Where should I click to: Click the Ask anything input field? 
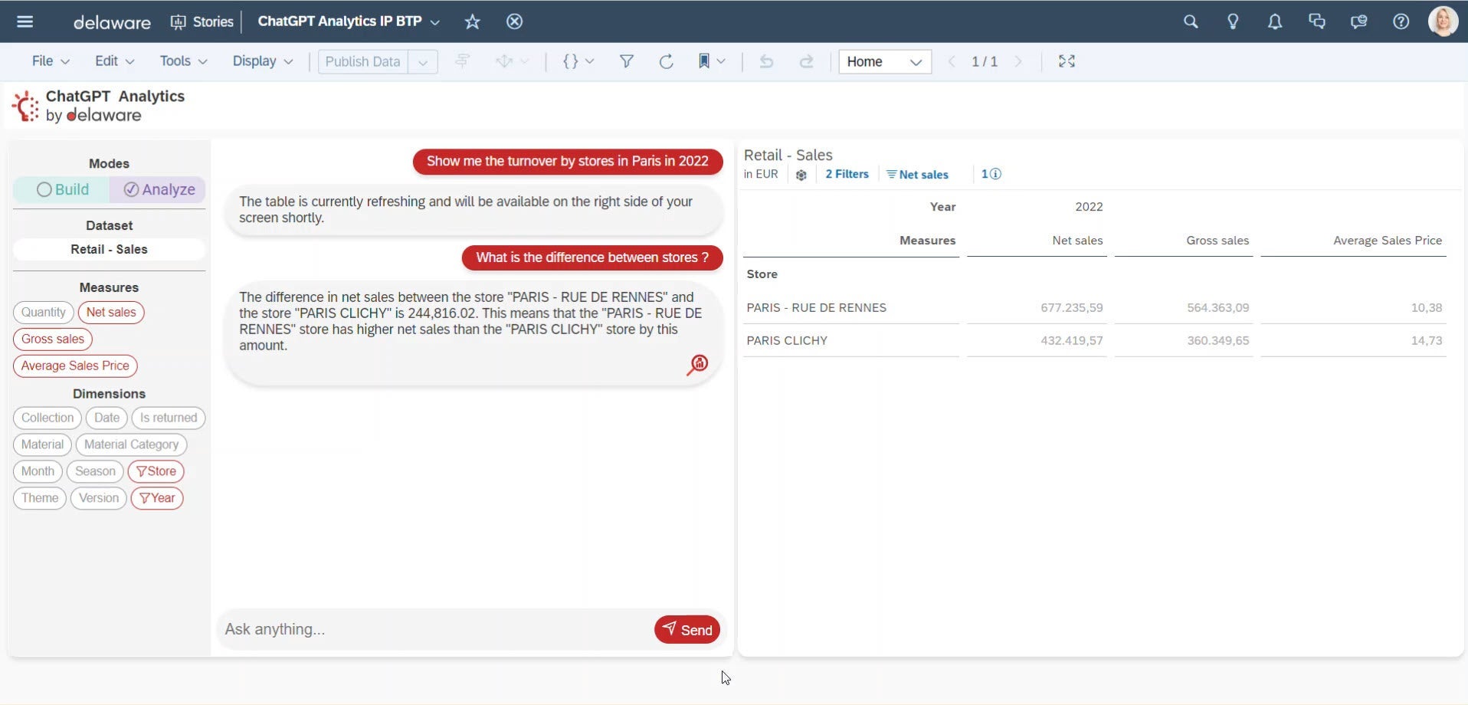(x=433, y=629)
